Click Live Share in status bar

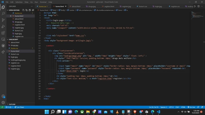tap(19, 107)
